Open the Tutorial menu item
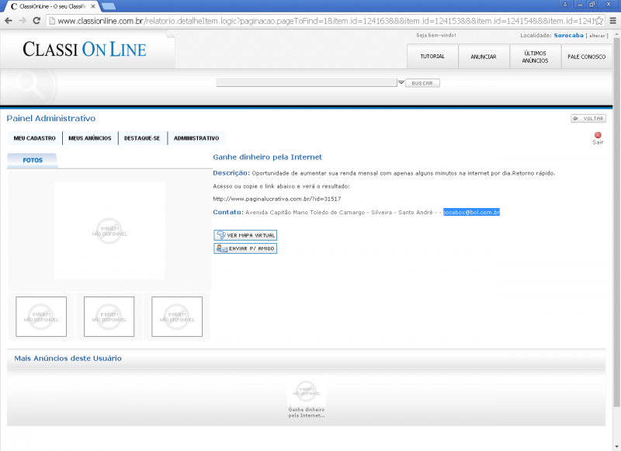621x451 pixels. tap(432, 57)
